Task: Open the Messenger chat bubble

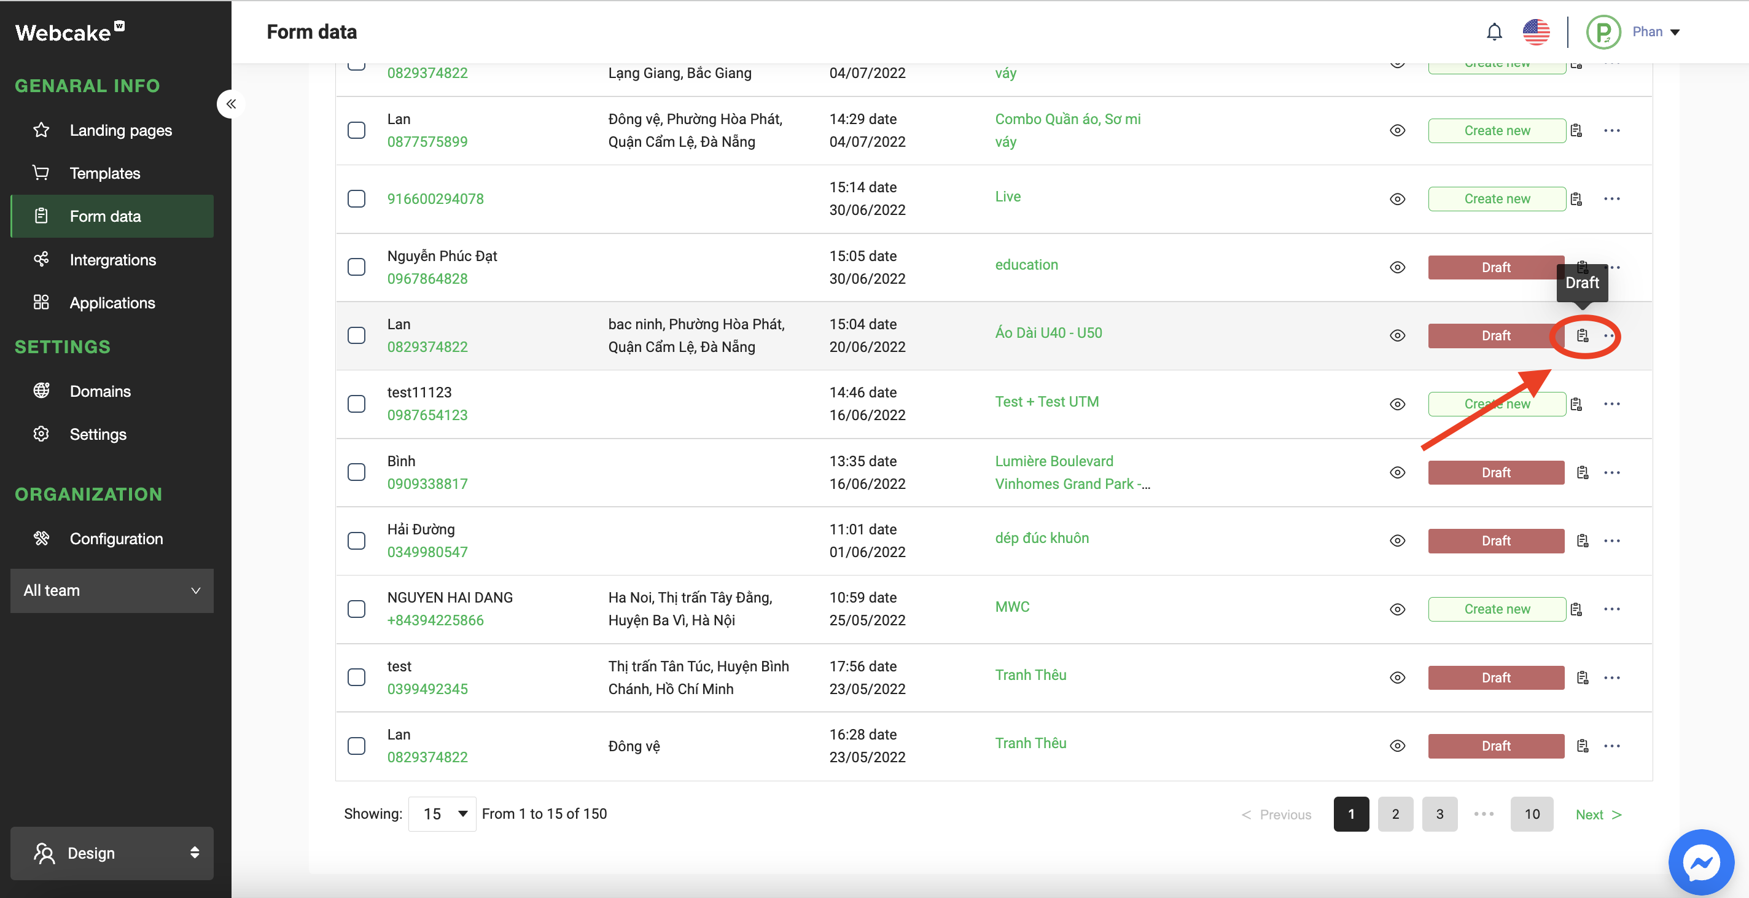Action: coord(1702,862)
